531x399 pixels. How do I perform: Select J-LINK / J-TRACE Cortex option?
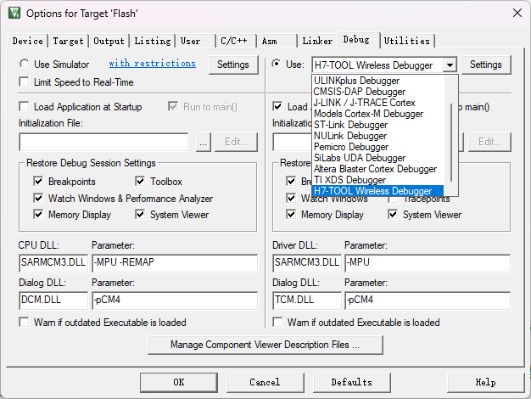pos(378,103)
